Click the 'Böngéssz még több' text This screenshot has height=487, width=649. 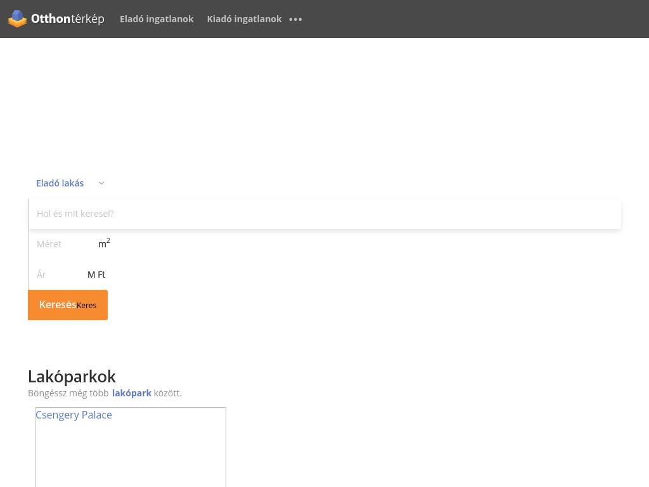coord(68,393)
